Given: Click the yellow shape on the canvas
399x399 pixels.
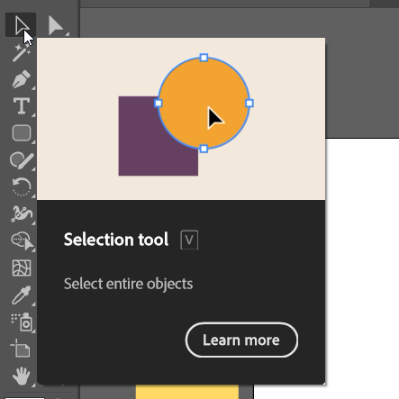Looking at the screenshot, I should 187,392.
